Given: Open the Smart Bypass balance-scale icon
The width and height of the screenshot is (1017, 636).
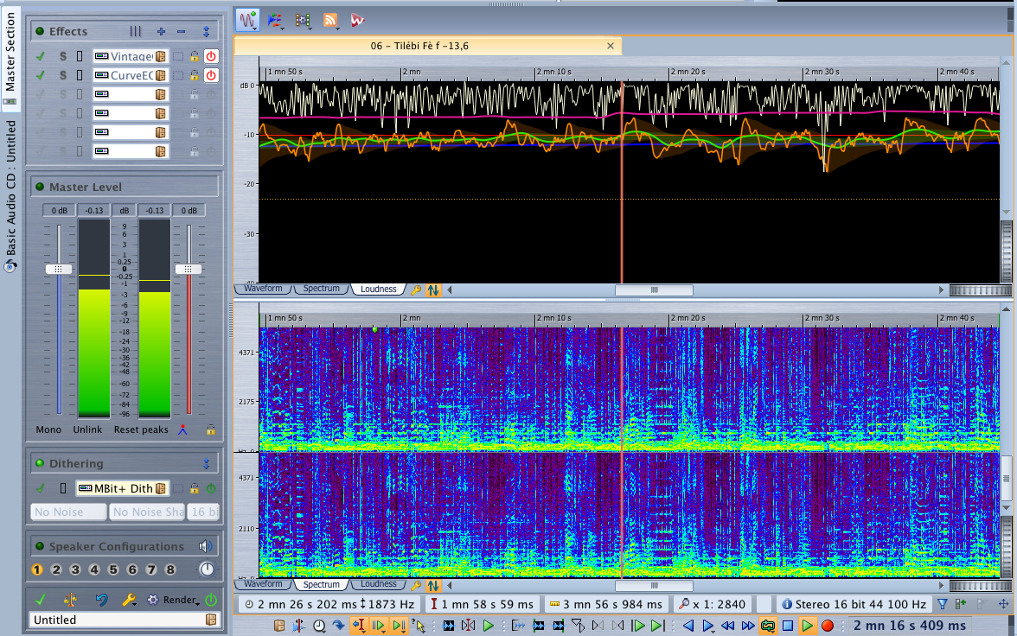Looking at the screenshot, I should tap(71, 600).
